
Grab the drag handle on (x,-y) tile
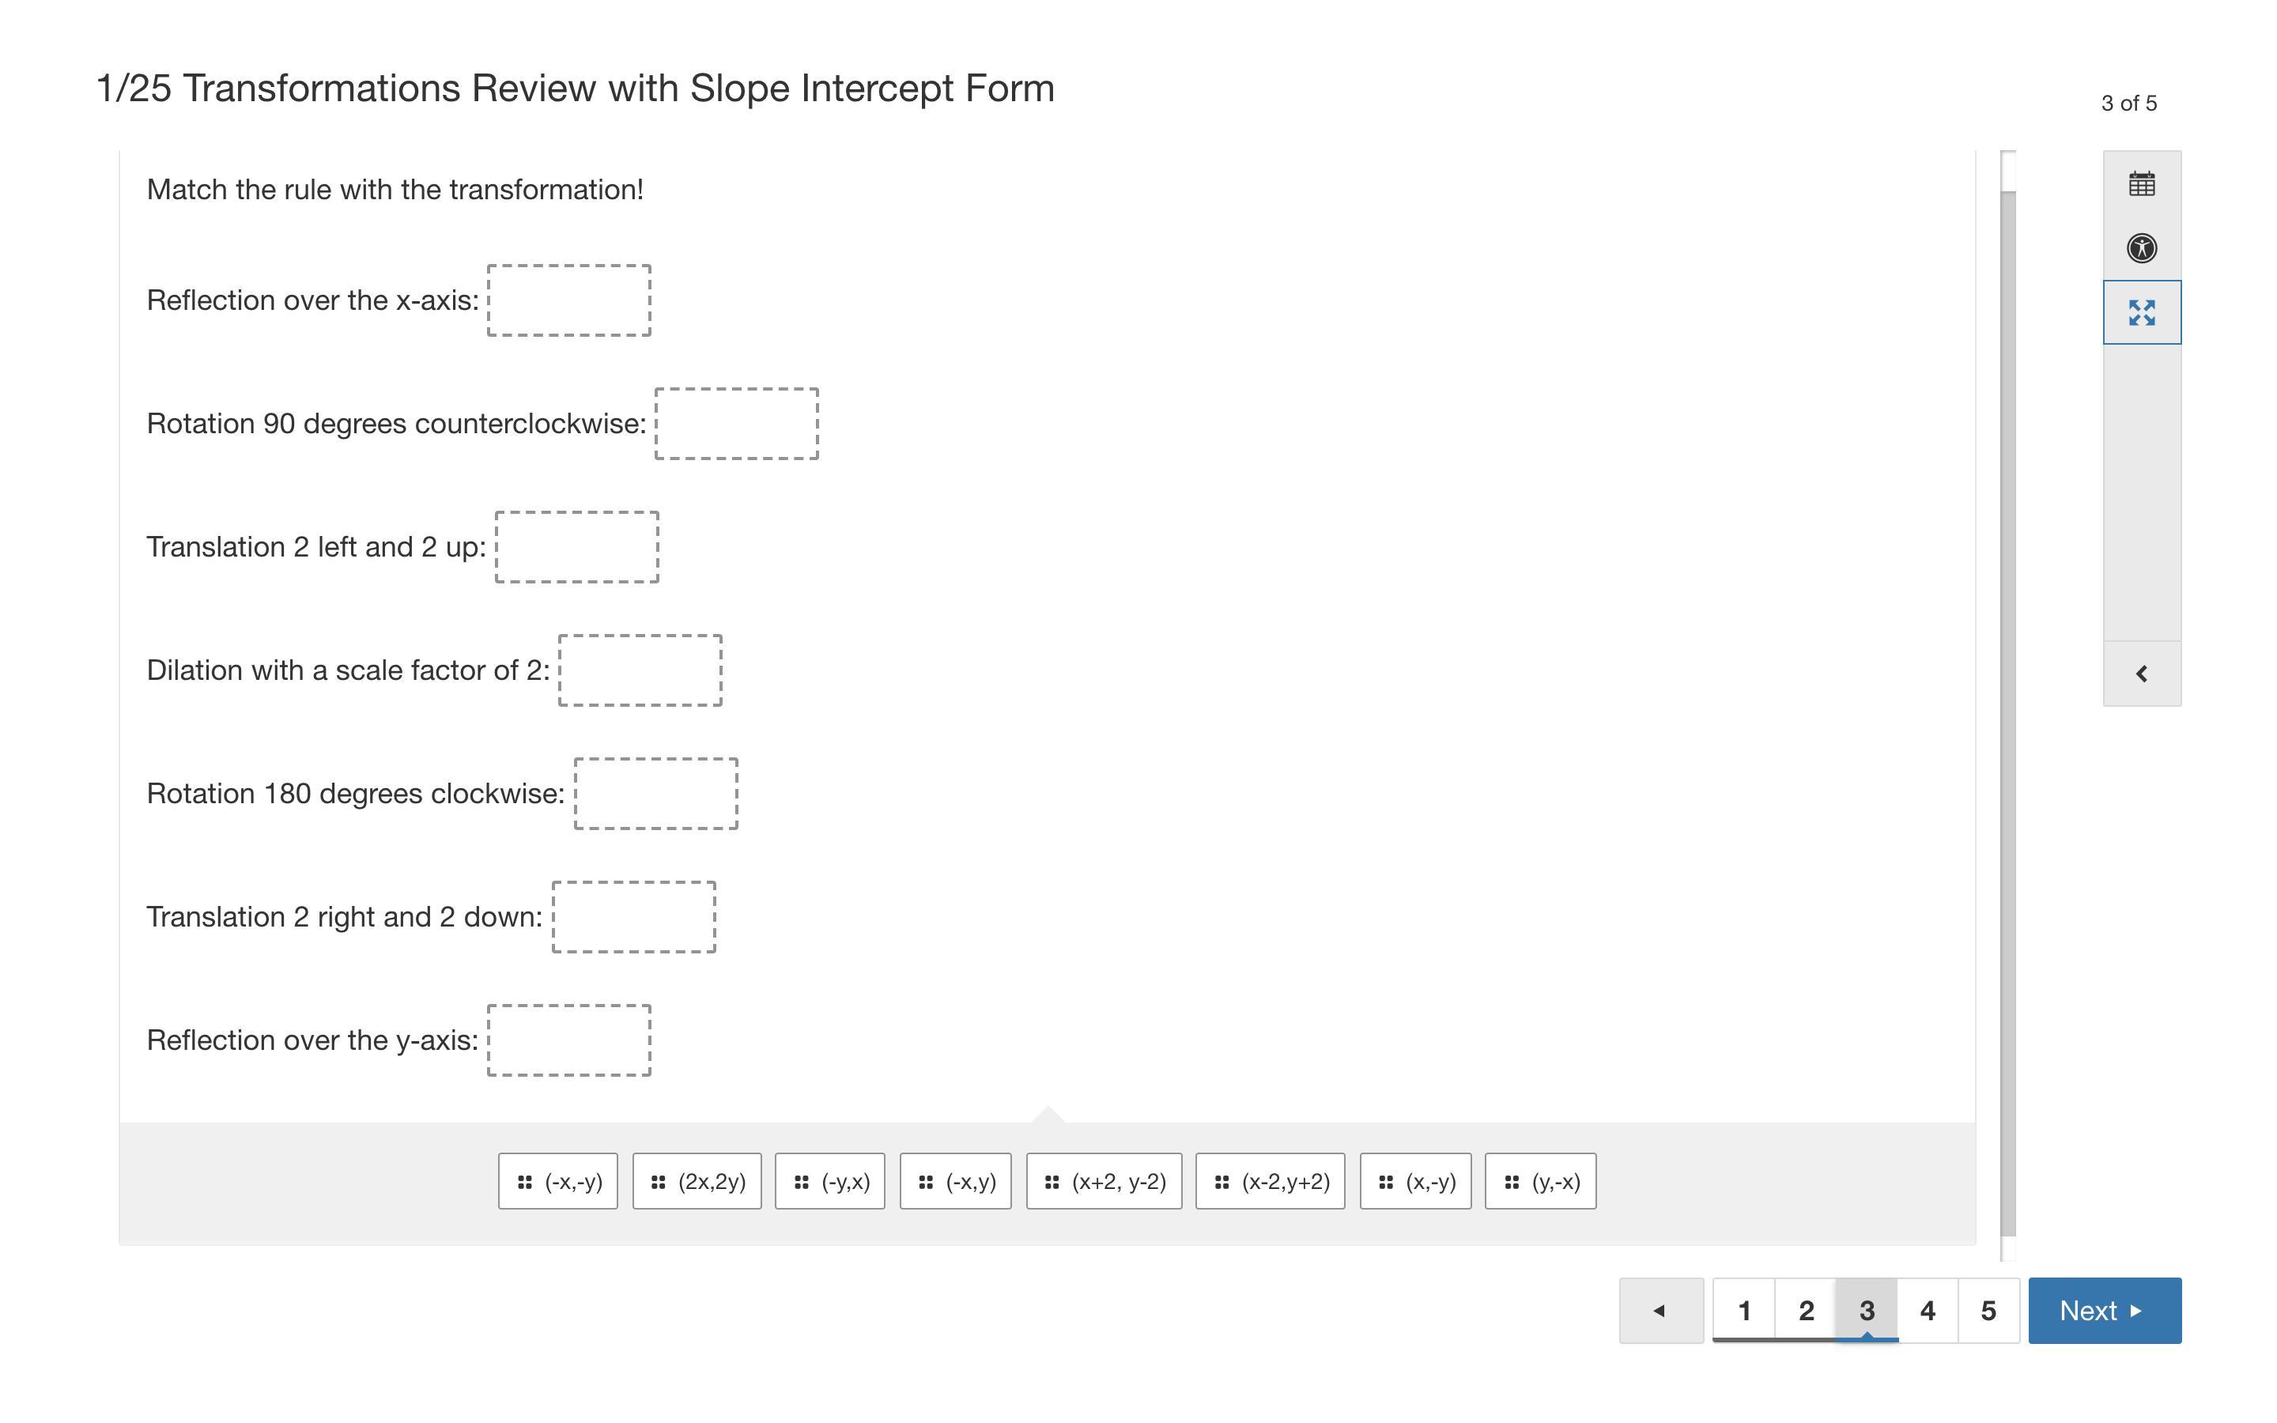[x=1386, y=1182]
